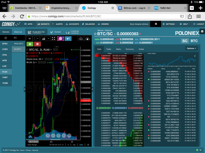Collapse chart top toolbar arrow handle
This screenshot has height=153, width=205.
click(57, 47)
